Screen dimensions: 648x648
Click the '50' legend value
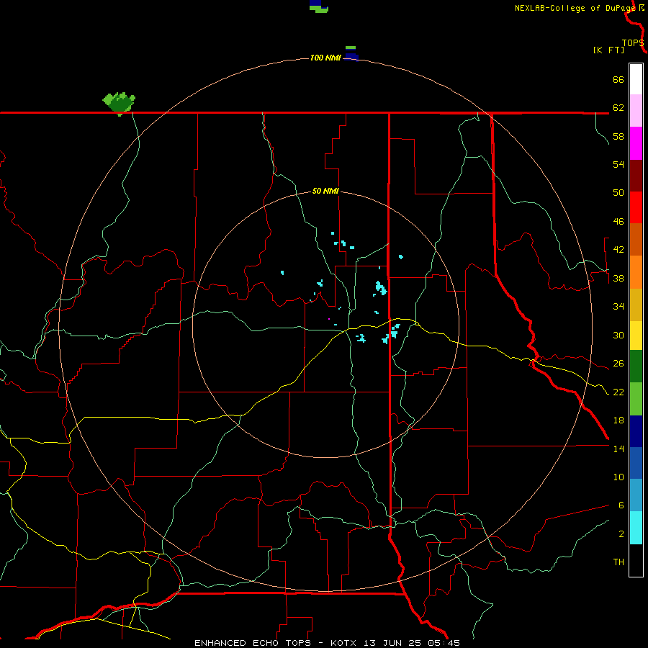(618, 192)
